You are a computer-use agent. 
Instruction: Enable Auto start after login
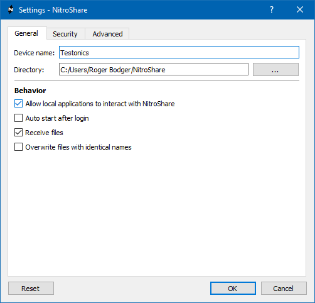click(18, 118)
